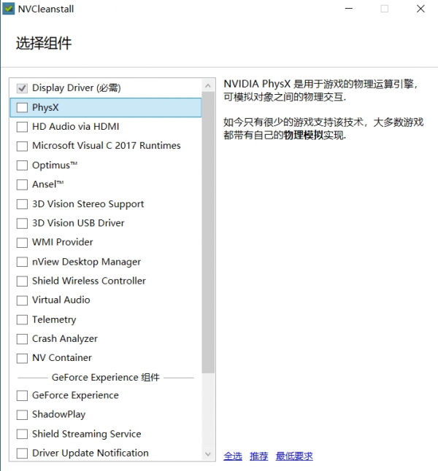438x471 pixels.
Task: Select the Ansel checkbox
Action: pyautogui.click(x=22, y=184)
